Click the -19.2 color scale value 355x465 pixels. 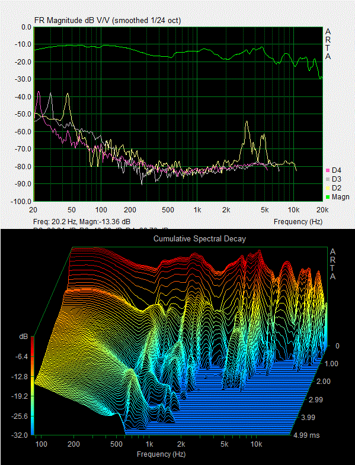[20, 396]
